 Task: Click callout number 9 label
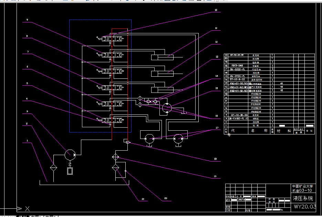[27, 20]
